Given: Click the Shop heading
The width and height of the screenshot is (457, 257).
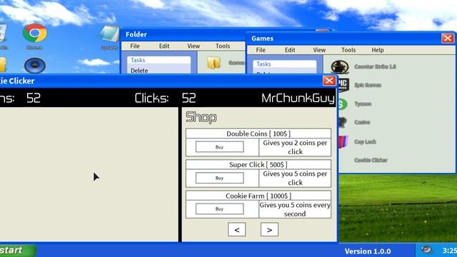Looking at the screenshot, I should coord(201,117).
